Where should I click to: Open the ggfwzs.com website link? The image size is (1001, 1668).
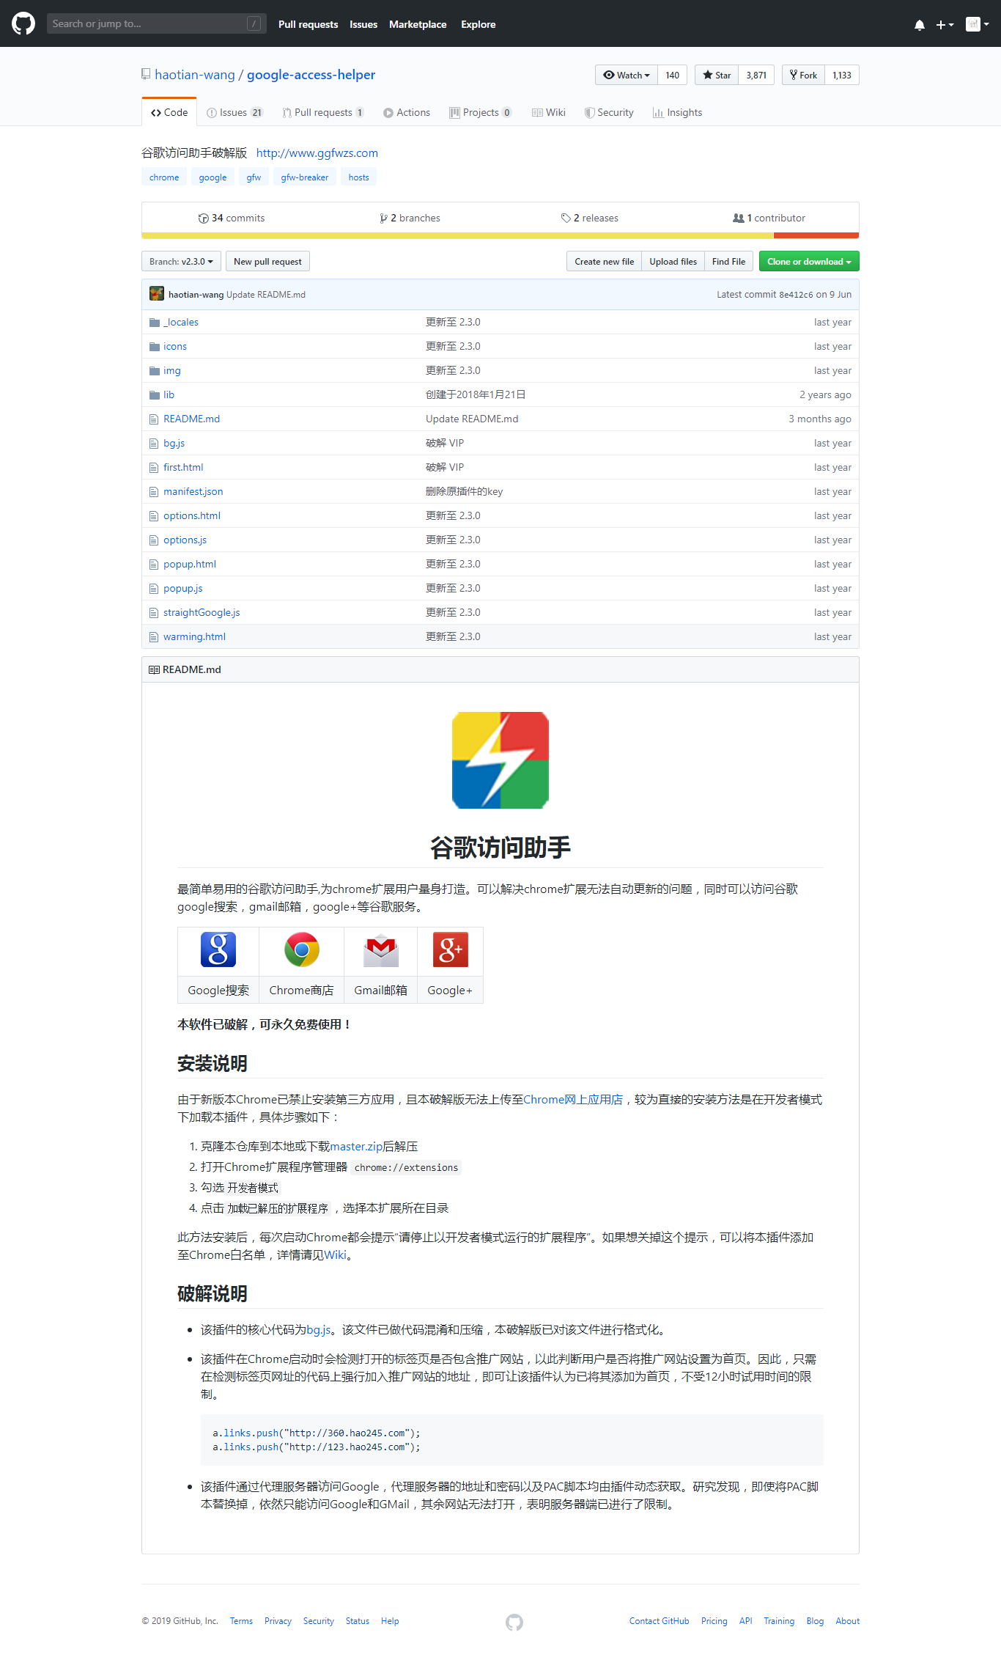[317, 153]
